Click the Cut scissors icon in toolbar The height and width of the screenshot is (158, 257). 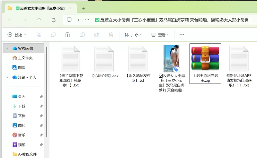pyautogui.click(x=39, y=35)
